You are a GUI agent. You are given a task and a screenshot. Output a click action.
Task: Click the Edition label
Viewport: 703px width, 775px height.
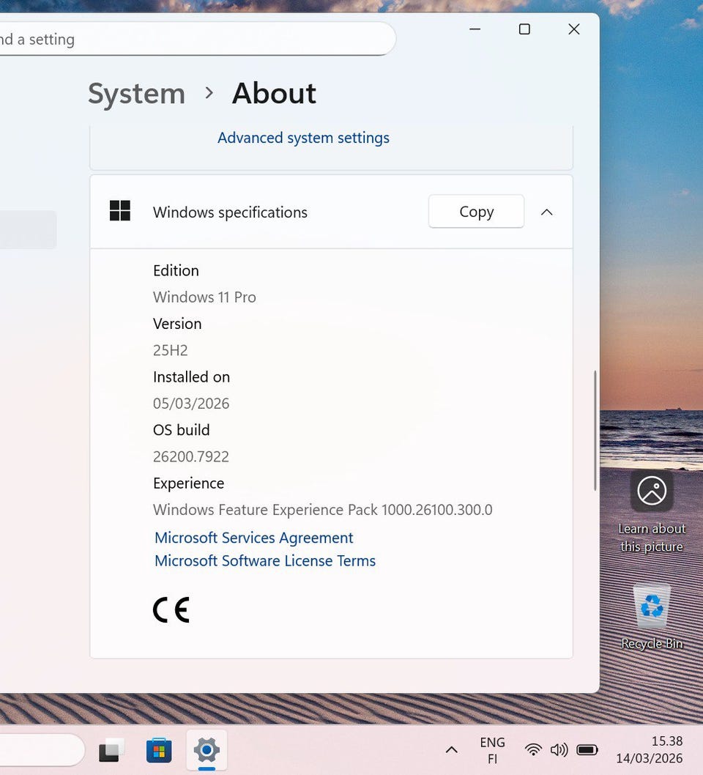(x=176, y=271)
